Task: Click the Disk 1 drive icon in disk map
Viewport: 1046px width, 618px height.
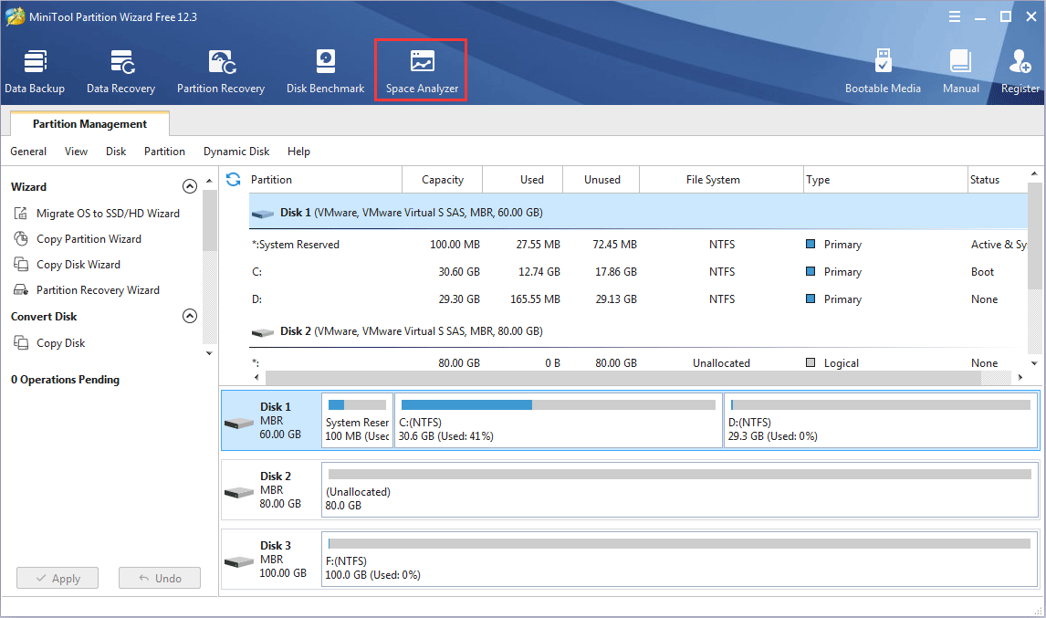Action: tap(239, 423)
